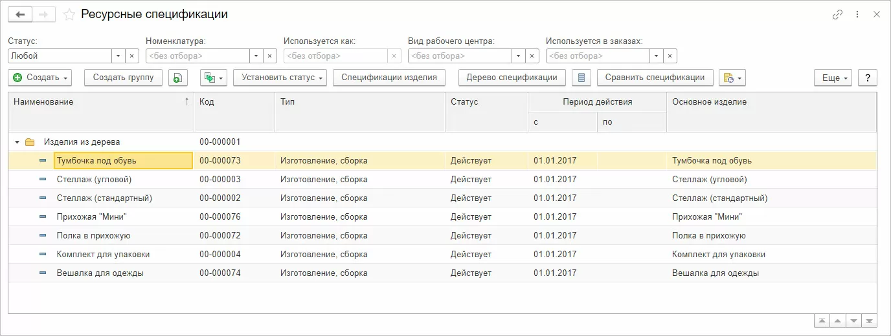Open the Еще menu
Image resolution: width=891 pixels, height=336 pixels.
(835, 78)
